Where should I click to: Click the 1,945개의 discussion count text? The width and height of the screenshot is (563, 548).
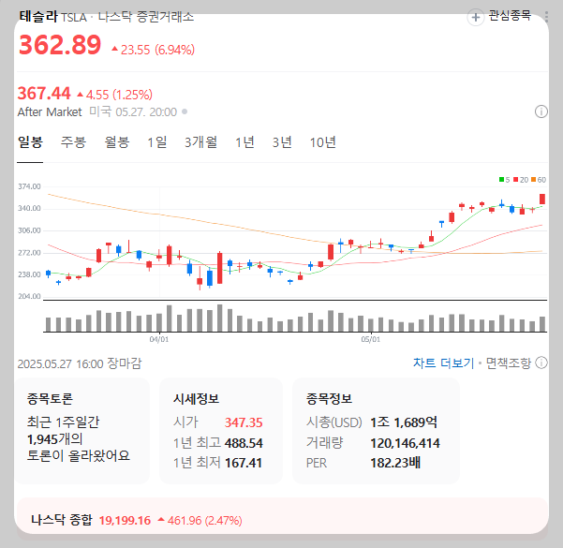point(55,439)
